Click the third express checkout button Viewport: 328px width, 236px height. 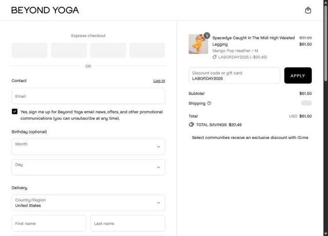coord(108,50)
